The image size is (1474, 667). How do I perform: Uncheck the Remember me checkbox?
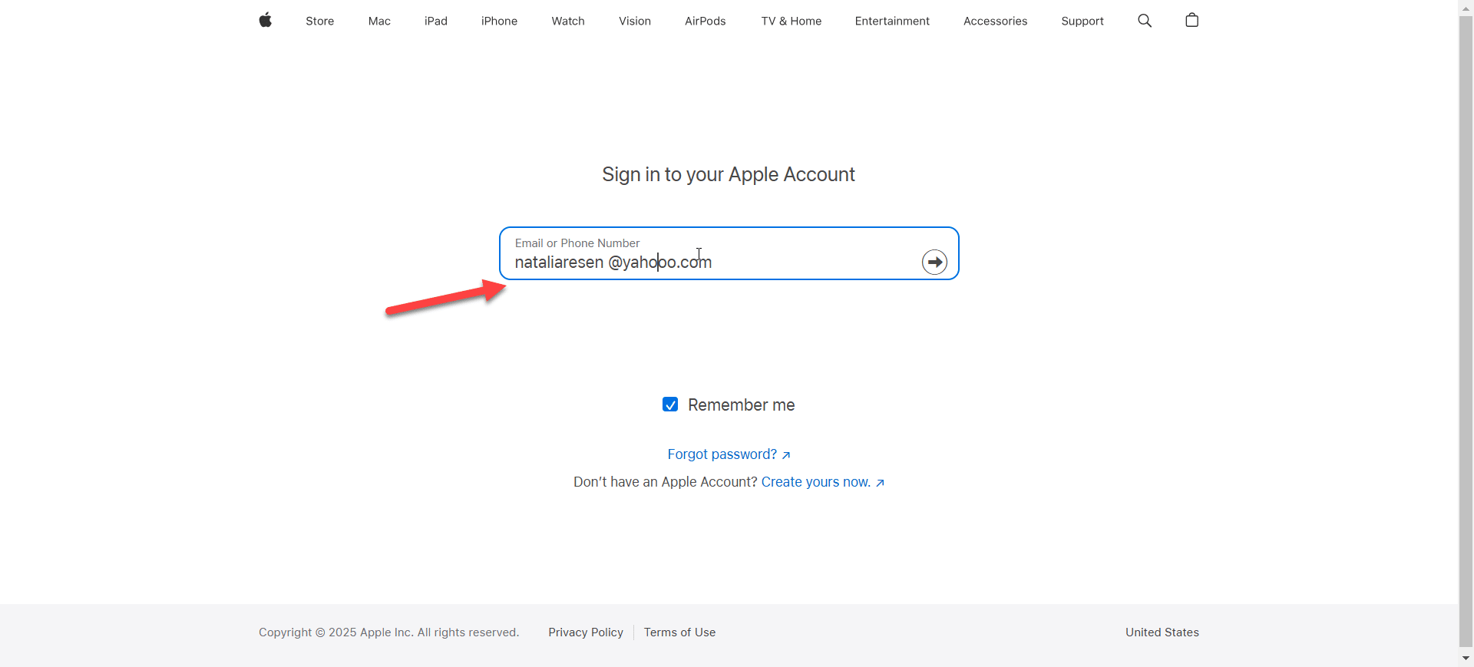click(670, 404)
